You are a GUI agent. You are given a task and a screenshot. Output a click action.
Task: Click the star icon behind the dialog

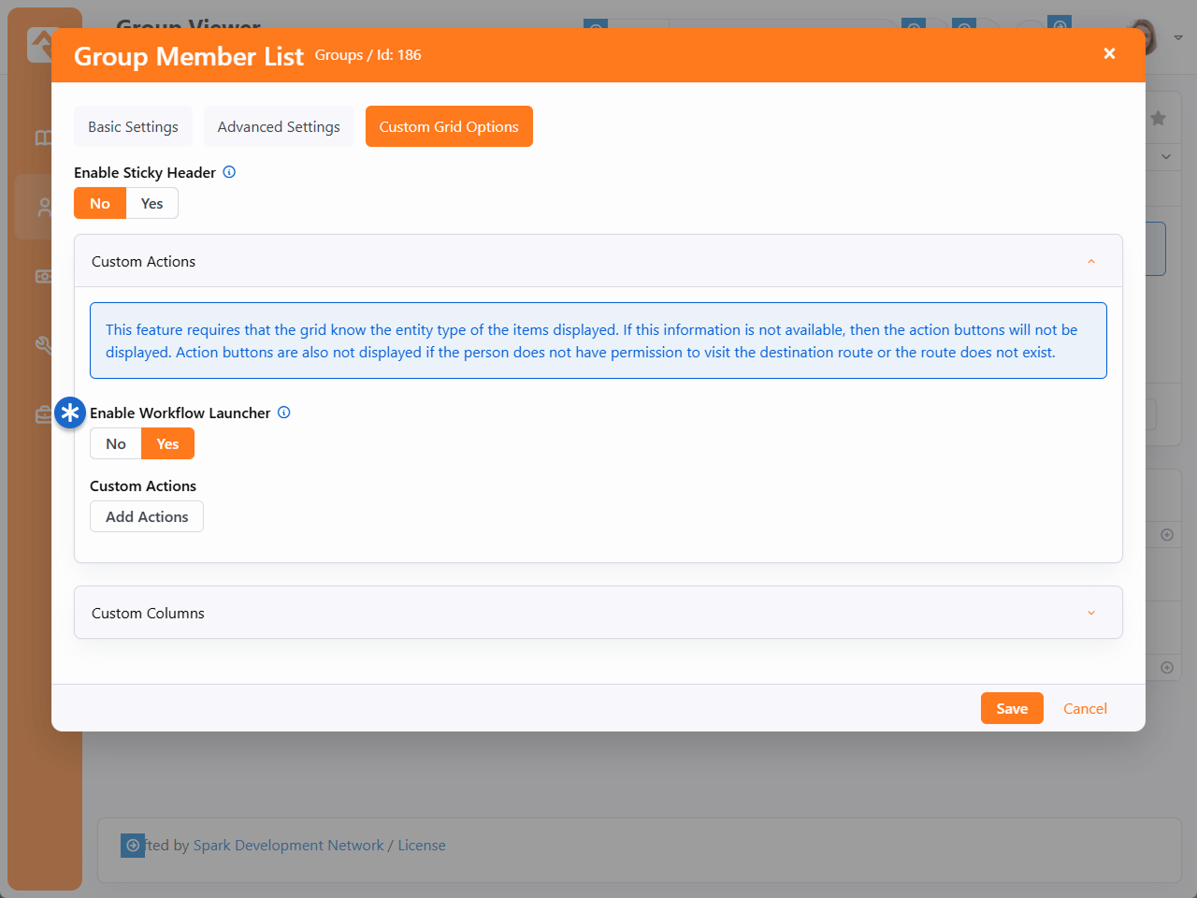click(x=1158, y=118)
